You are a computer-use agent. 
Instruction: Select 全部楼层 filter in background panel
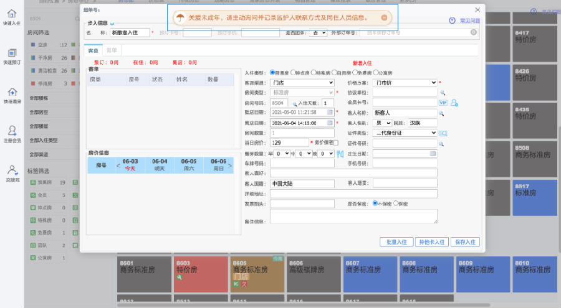[x=39, y=126]
